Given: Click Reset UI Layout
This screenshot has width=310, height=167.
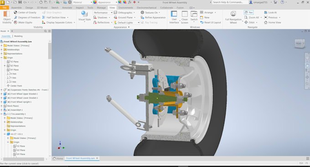Looking at the screenshot, I should 210,22.
